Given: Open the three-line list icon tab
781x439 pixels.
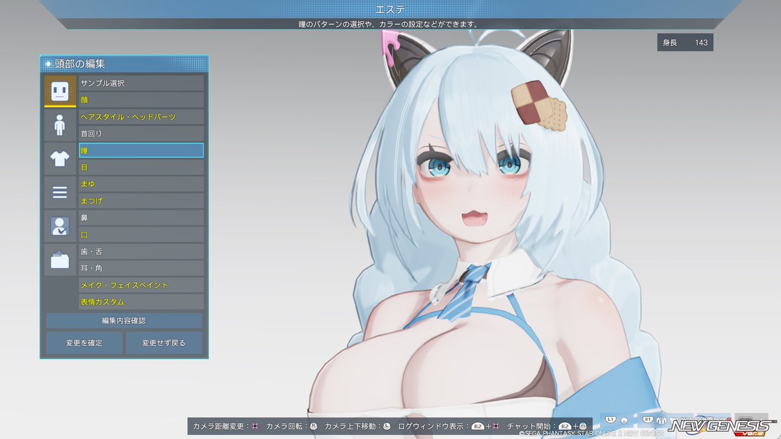Looking at the screenshot, I should coord(60,193).
